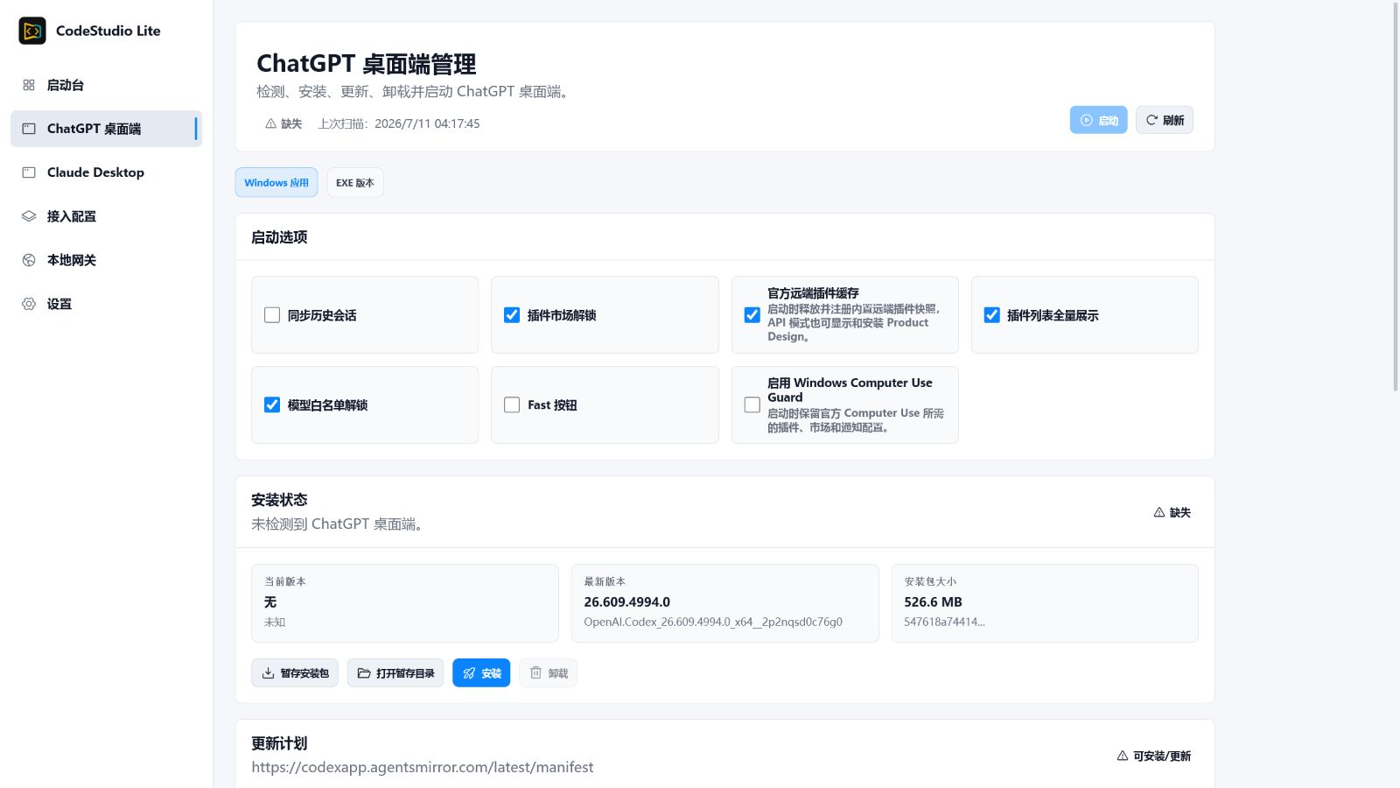
Task: Click the download icon in 暂存安装包 button
Action: pos(268,673)
